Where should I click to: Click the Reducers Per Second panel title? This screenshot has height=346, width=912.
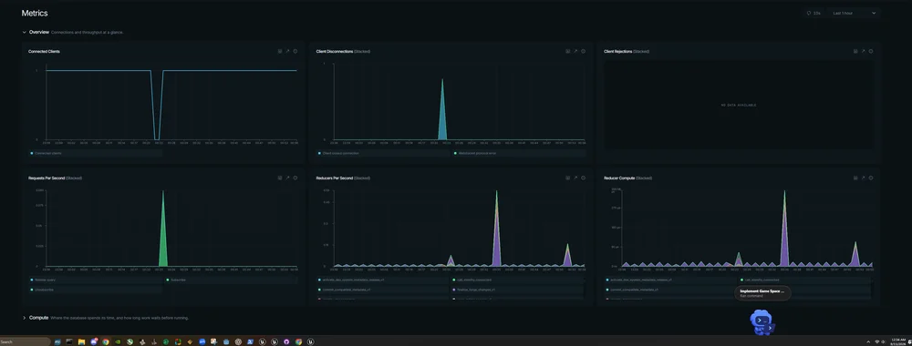pyautogui.click(x=335, y=178)
